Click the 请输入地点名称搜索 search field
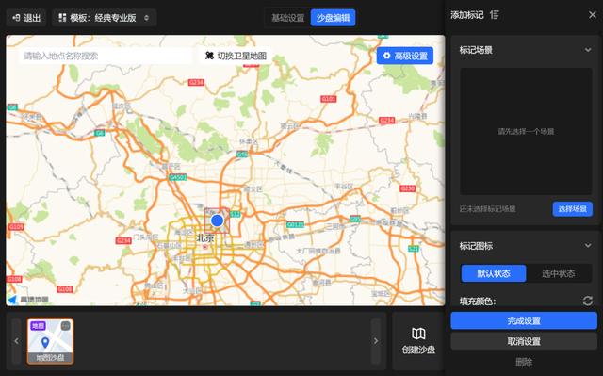The width and height of the screenshot is (603, 376). pyautogui.click(x=106, y=56)
